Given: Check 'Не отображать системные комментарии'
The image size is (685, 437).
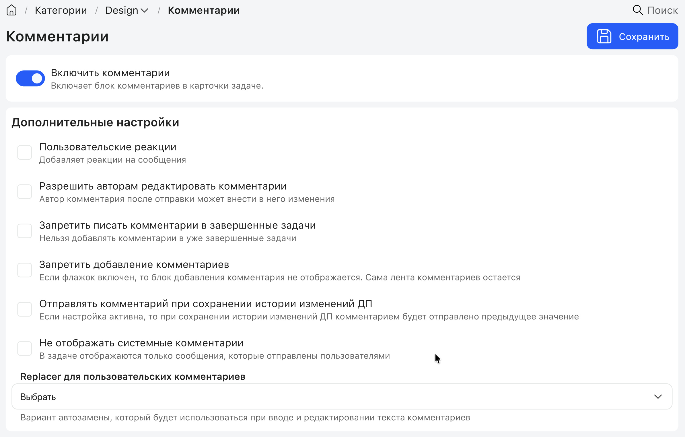Looking at the screenshot, I should (25, 348).
